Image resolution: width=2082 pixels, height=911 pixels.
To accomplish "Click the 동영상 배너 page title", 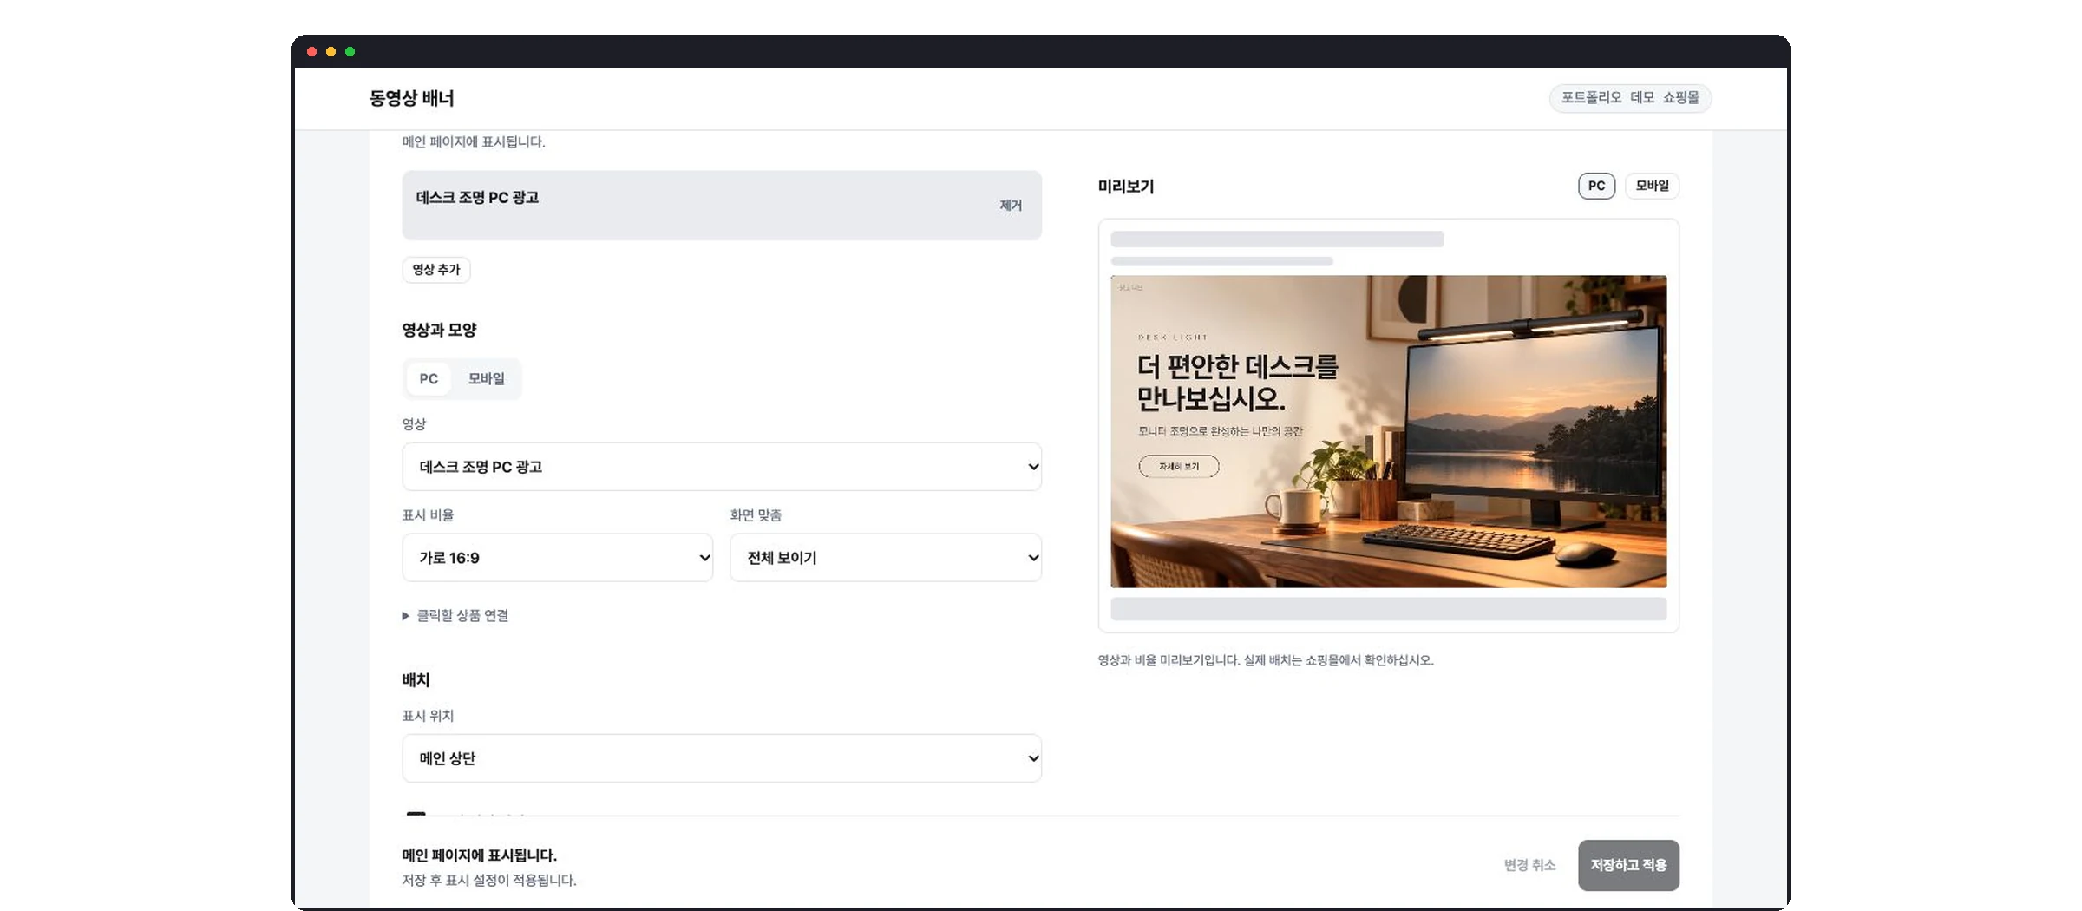I will pos(412,98).
